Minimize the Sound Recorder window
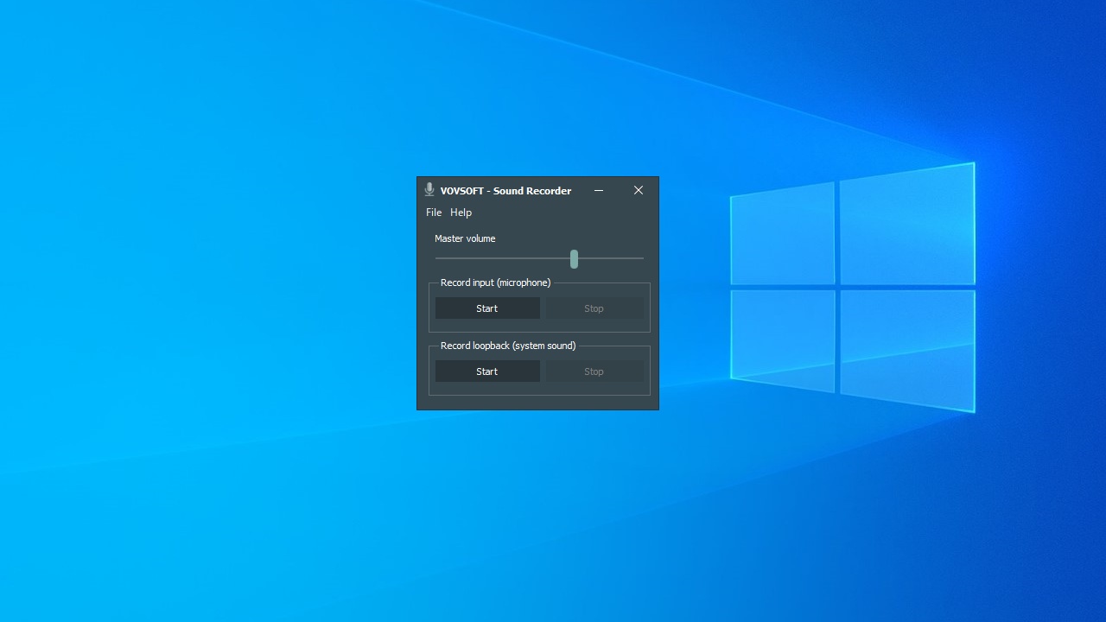Image resolution: width=1106 pixels, height=622 pixels. point(598,190)
